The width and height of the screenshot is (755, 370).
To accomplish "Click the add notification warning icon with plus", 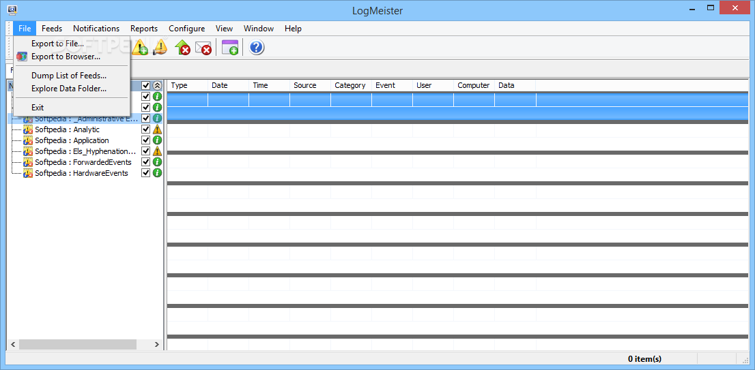I will point(140,47).
